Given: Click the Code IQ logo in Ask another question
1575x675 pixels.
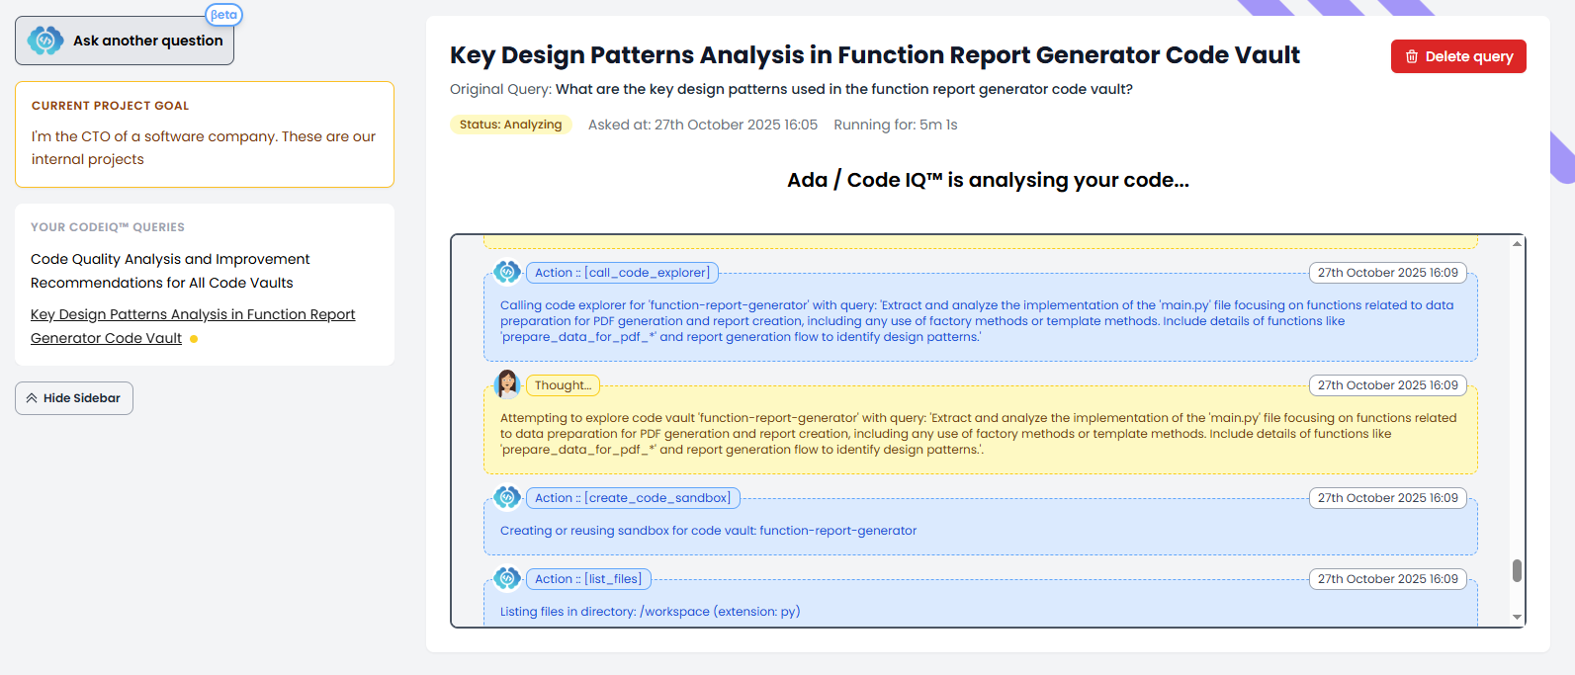Looking at the screenshot, I should click(x=45, y=41).
